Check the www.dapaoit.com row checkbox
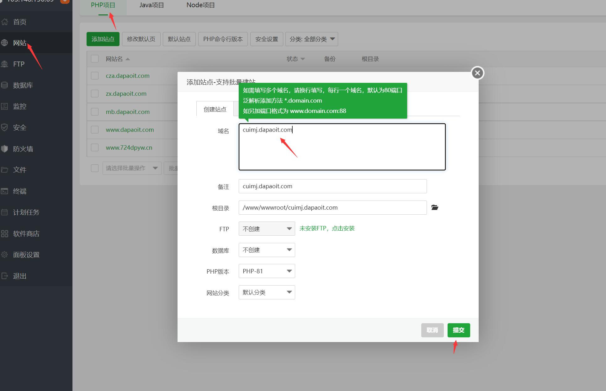 coord(95,130)
